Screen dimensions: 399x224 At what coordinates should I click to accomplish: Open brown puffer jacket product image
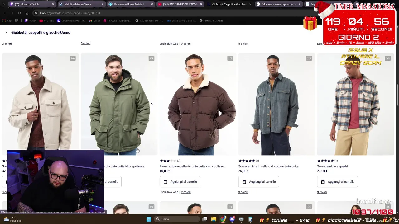point(198,104)
